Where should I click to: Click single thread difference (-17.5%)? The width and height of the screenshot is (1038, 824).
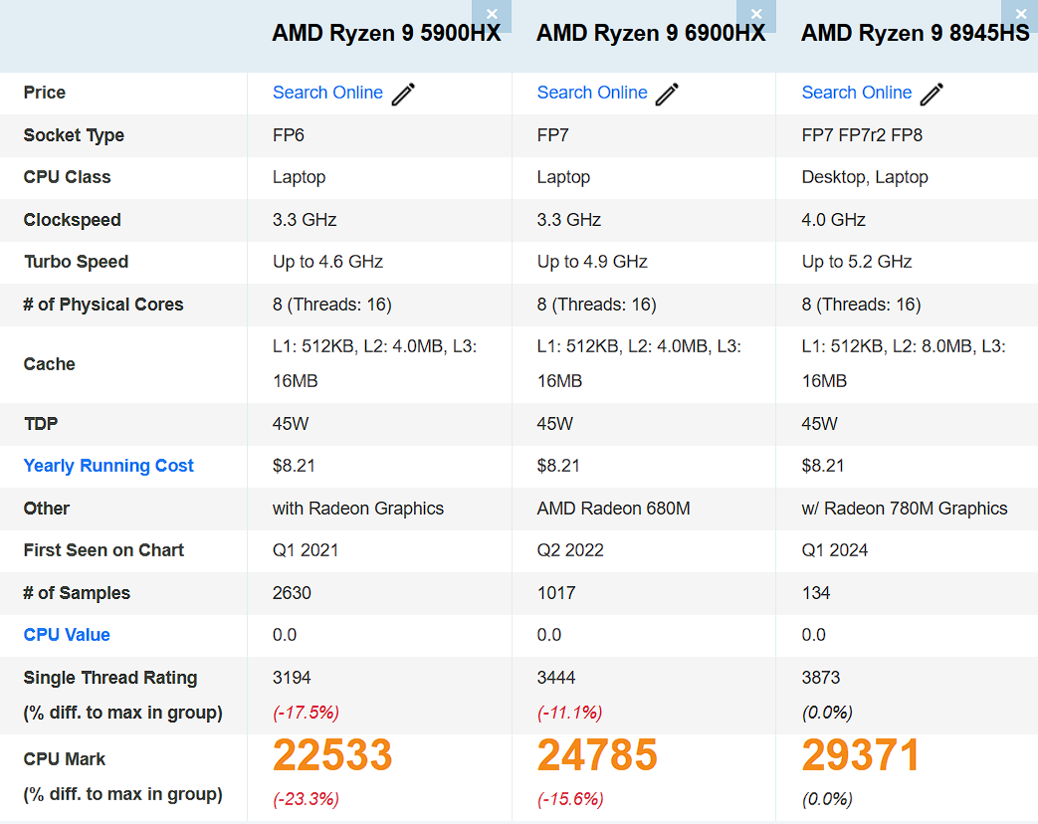click(306, 713)
